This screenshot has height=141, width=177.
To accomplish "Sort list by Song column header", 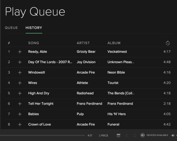I will 33,43.
